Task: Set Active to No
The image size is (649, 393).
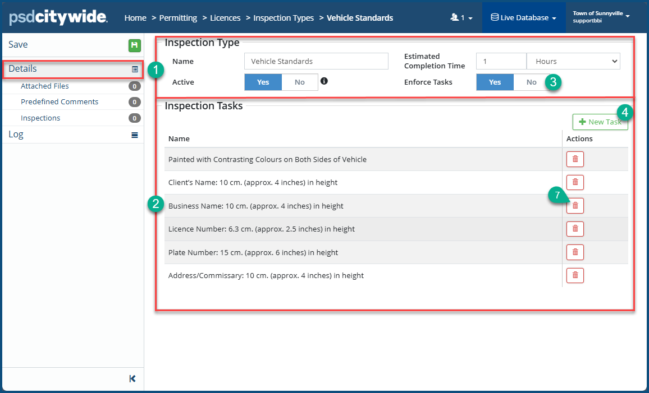Action: point(299,82)
